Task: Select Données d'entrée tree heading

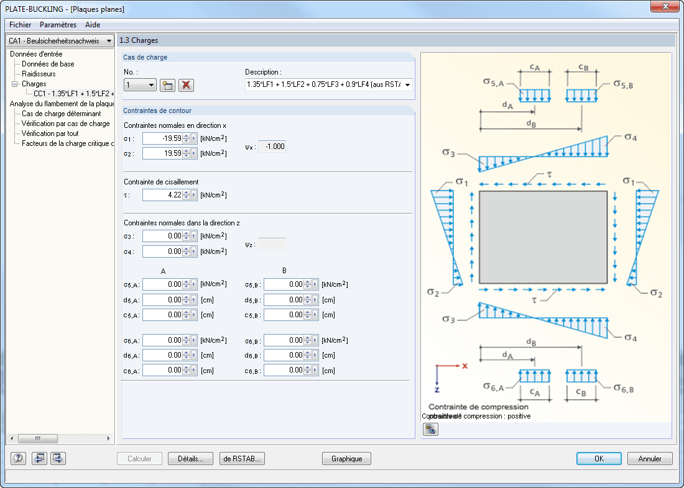Action: (x=36, y=54)
